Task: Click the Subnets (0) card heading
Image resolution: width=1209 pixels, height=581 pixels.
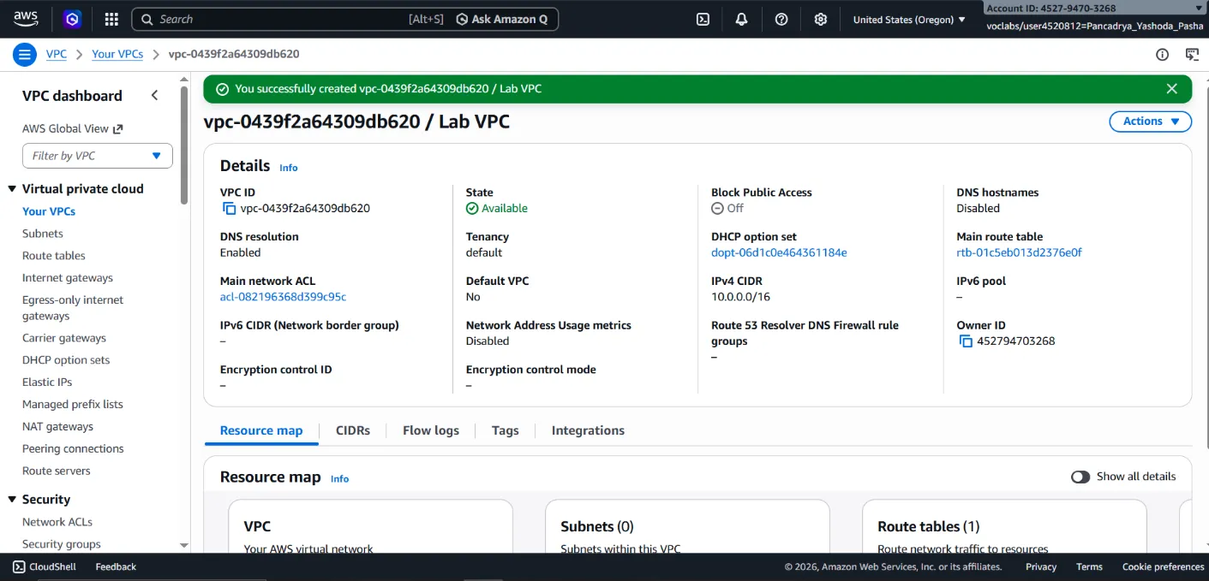Action: pos(597,526)
